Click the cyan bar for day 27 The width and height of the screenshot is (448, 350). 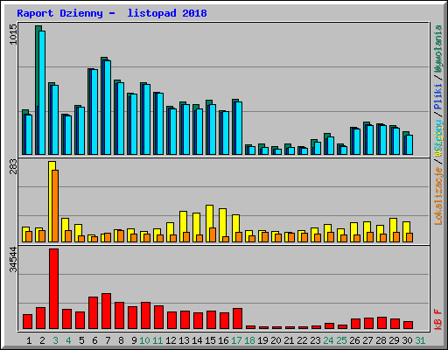click(370, 140)
